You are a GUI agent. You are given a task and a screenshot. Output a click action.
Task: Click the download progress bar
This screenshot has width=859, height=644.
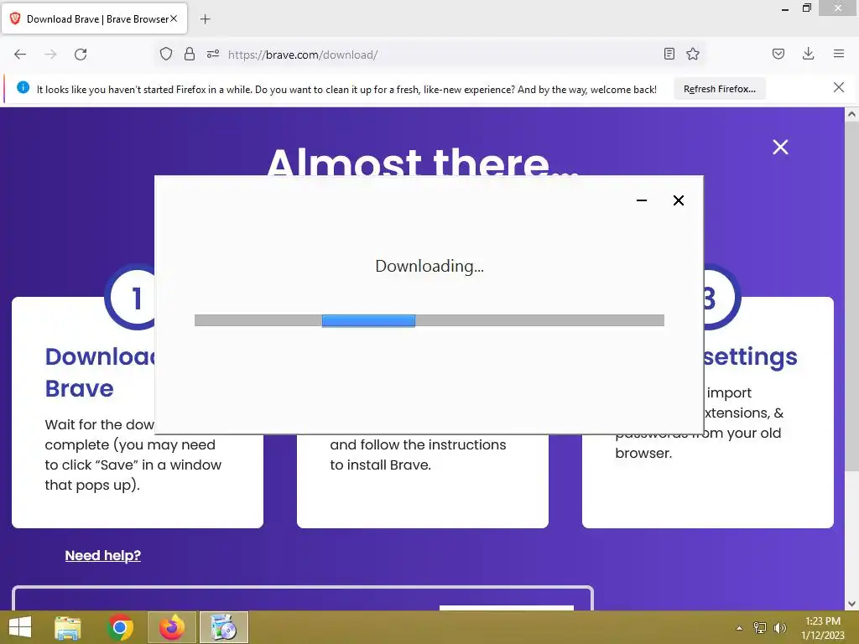coord(429,320)
